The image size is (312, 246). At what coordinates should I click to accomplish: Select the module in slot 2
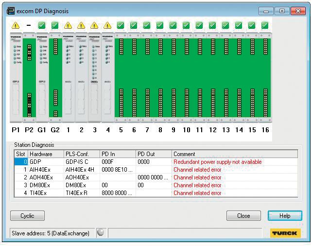point(81,77)
